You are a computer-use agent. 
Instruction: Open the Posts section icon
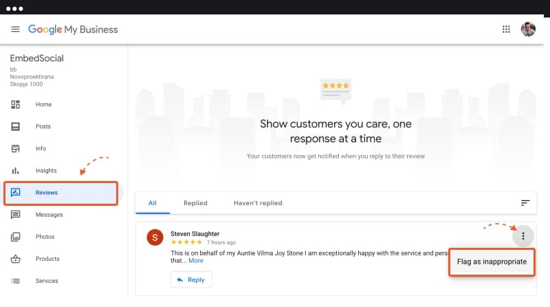(15, 127)
